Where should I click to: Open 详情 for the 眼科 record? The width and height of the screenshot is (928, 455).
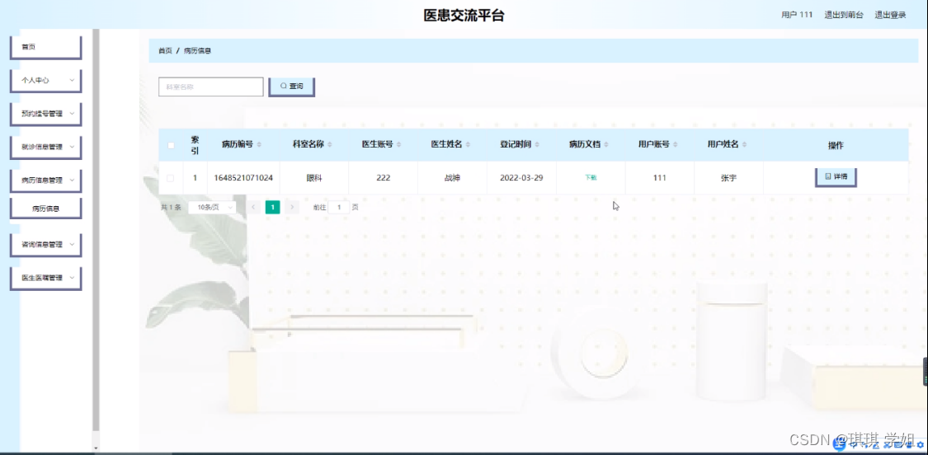[x=836, y=177]
